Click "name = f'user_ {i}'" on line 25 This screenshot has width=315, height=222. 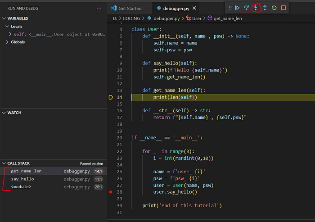click(x=179, y=172)
